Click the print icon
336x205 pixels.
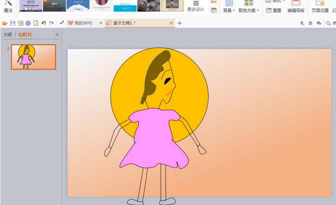pos(28,23)
